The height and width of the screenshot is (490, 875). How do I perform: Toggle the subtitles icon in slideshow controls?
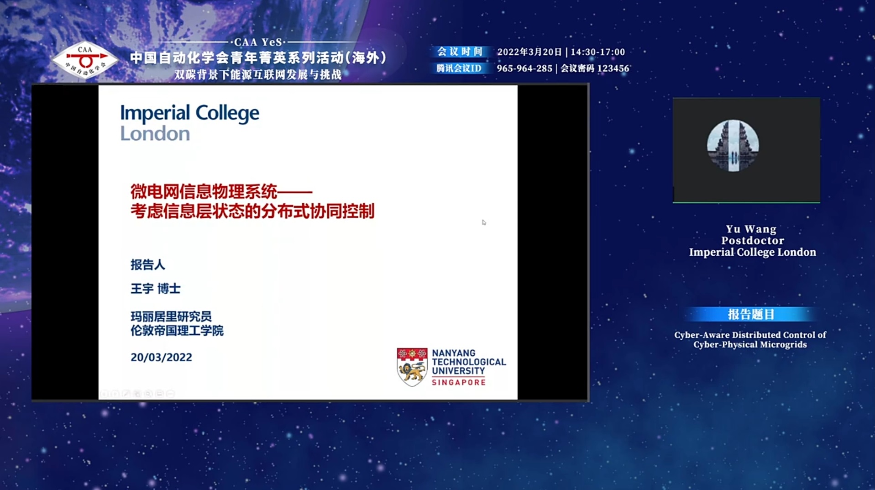(159, 394)
